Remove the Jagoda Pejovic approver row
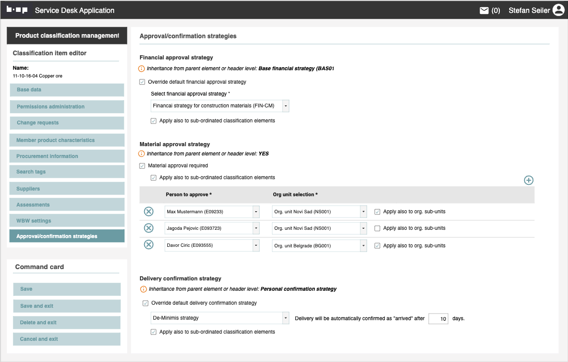The height and width of the screenshot is (362, 568). [149, 228]
